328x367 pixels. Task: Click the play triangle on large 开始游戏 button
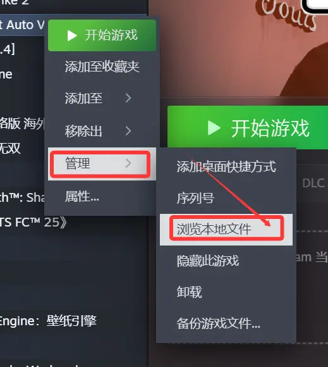click(214, 128)
